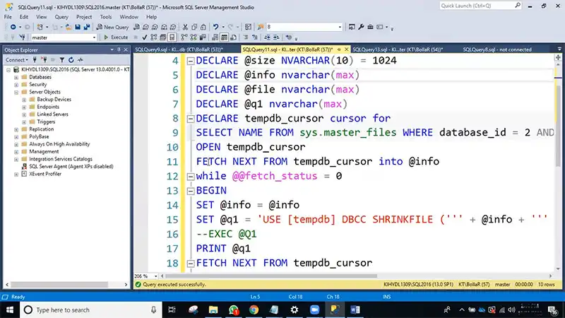This screenshot has width=565, height=318.
Task: Click Display Estimated Execution Plan icon
Action: pos(154,37)
